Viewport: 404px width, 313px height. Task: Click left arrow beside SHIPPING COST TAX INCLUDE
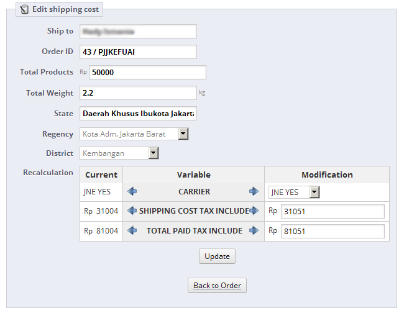132,211
